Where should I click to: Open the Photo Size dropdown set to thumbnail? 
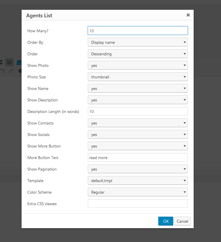point(138,77)
